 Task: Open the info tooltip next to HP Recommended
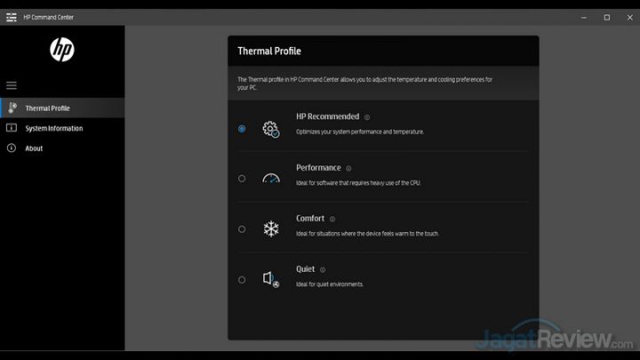pos(367,117)
